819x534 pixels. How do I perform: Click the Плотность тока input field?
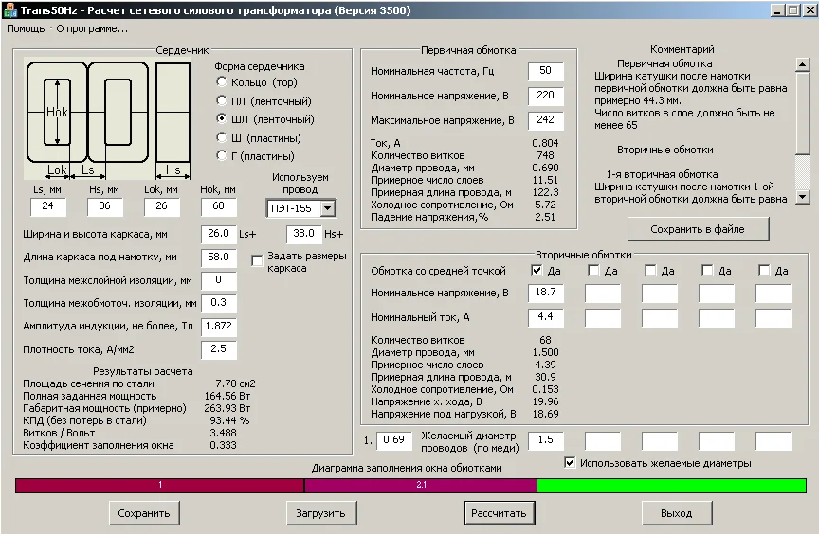(219, 350)
